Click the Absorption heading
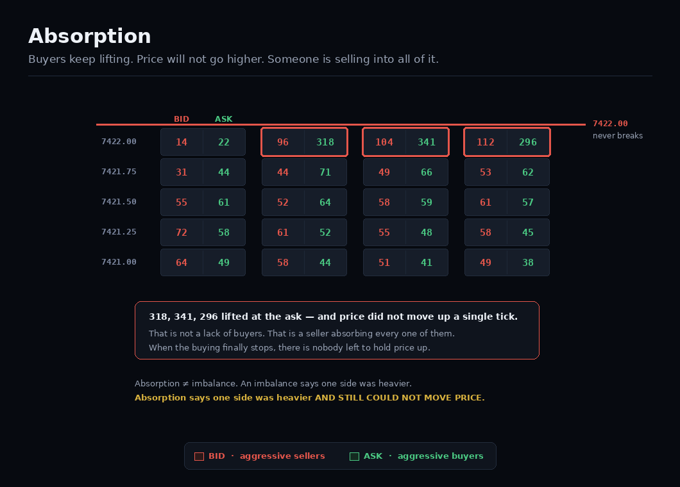The image size is (680, 487). pos(89,36)
